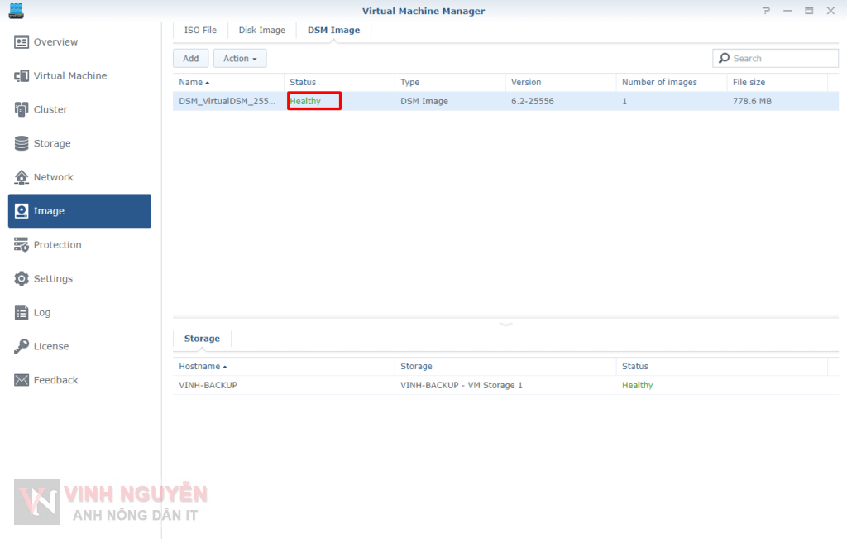Open the Overview sidebar icon

click(x=22, y=42)
